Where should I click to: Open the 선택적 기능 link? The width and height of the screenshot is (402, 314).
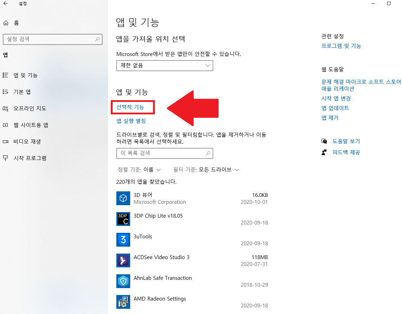pyautogui.click(x=130, y=107)
